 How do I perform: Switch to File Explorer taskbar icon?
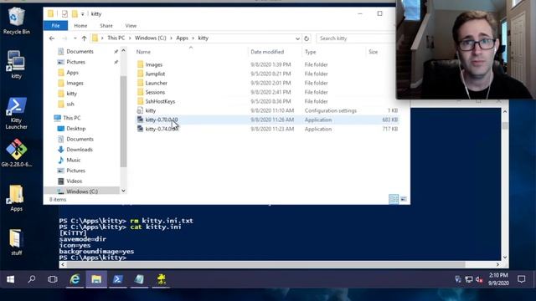(96, 279)
